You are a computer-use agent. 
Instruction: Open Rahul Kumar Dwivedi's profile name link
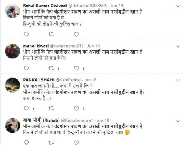[45, 6]
